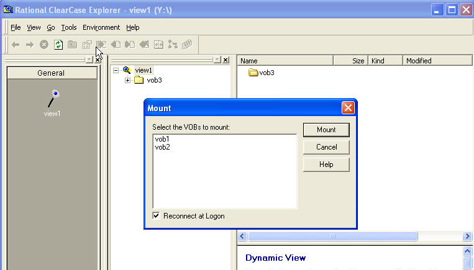Open the shortcut pane dropdown arrow
474x270 pixels.
pyautogui.click(x=89, y=60)
